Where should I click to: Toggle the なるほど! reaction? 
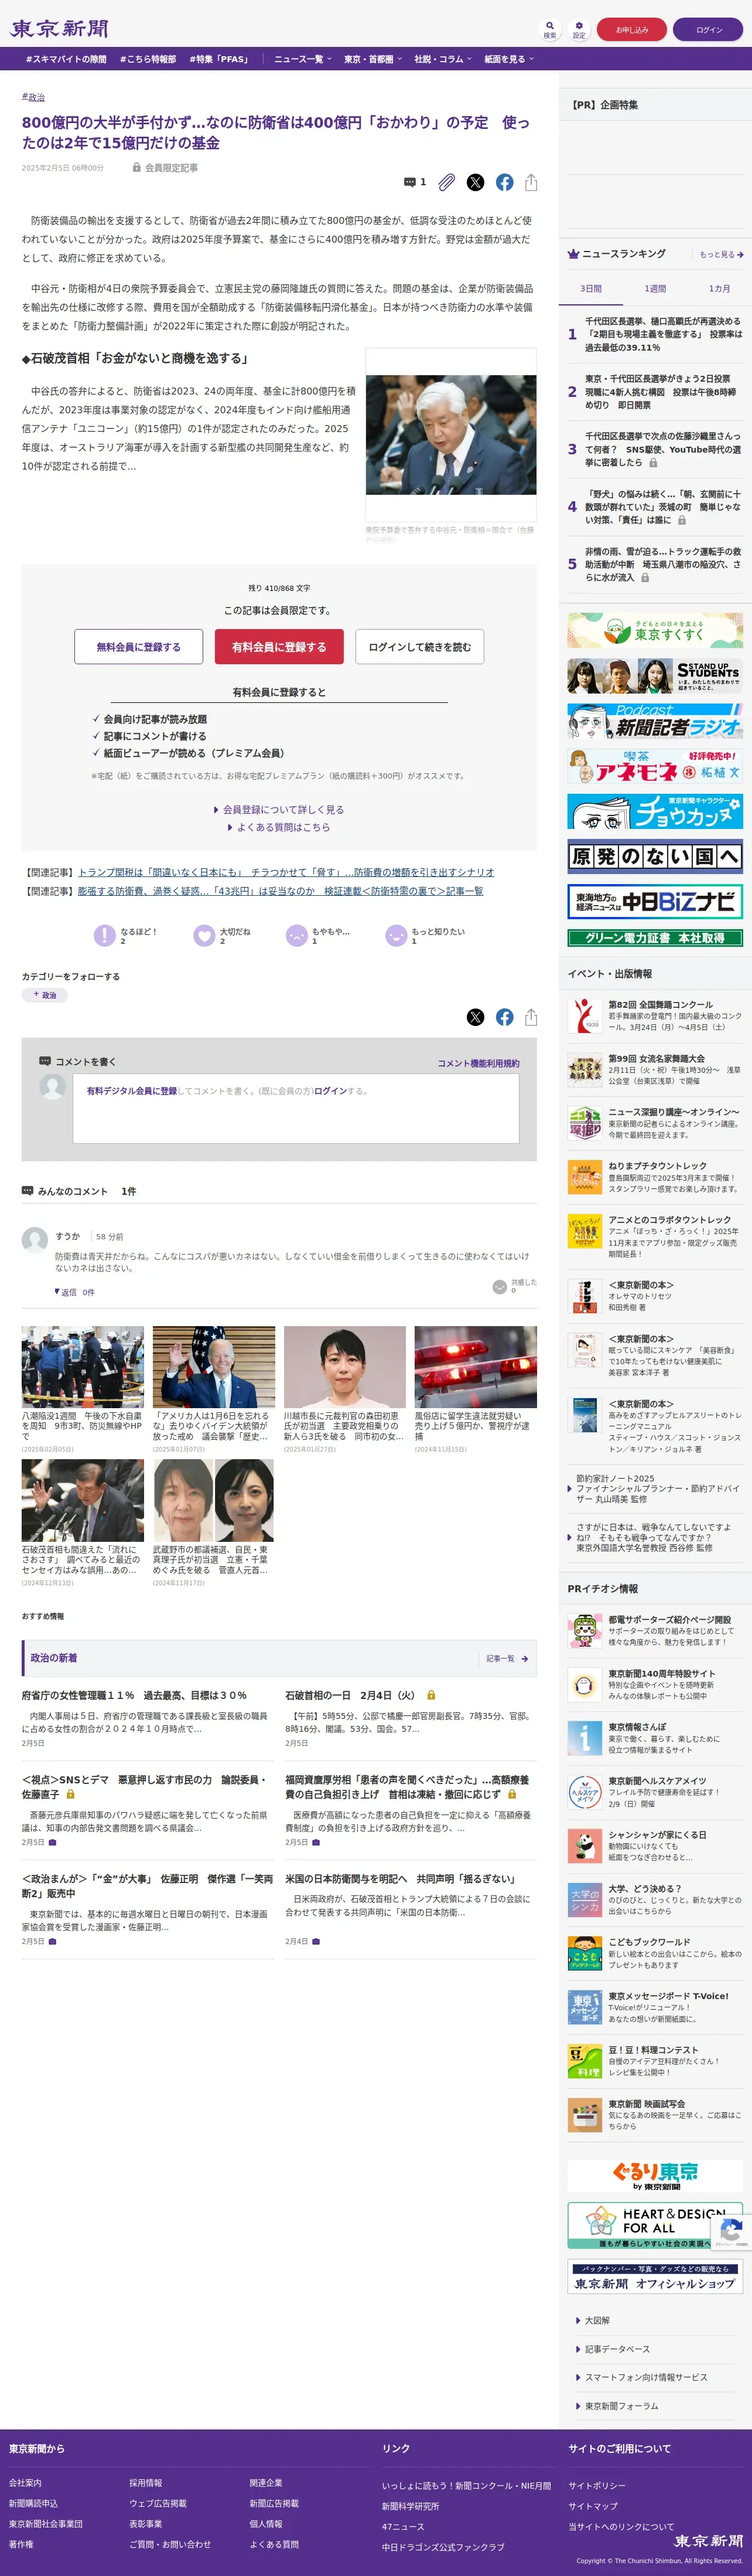point(105,935)
